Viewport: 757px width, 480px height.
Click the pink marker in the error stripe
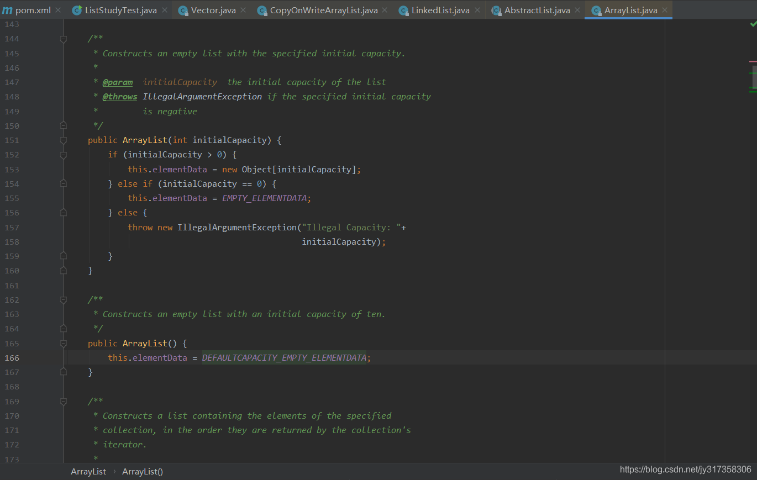pos(753,61)
